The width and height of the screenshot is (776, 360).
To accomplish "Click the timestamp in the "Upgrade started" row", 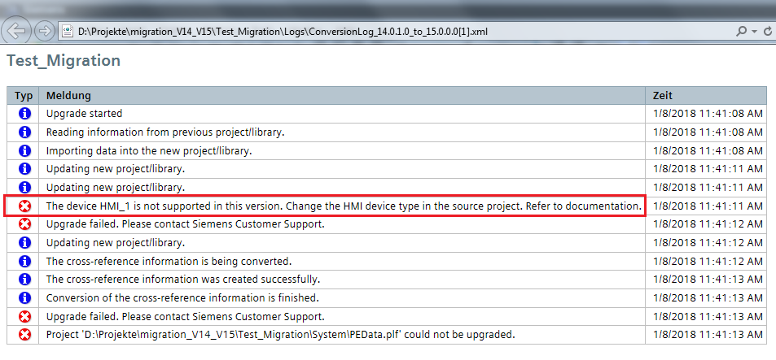I will (x=708, y=114).
